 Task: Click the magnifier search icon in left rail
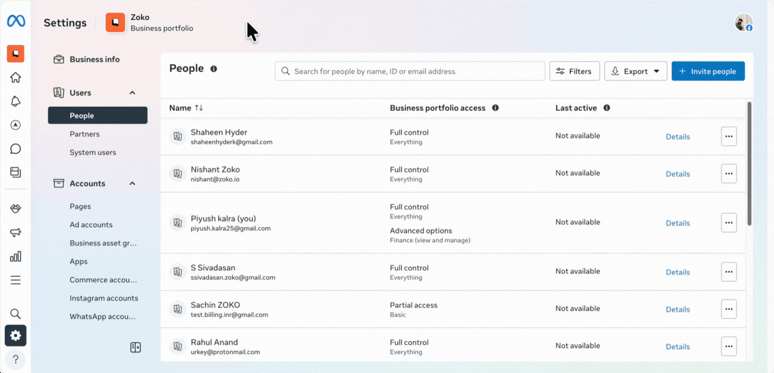[16, 314]
